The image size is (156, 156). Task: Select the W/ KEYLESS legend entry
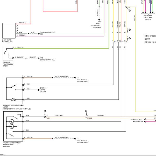[150, 36]
